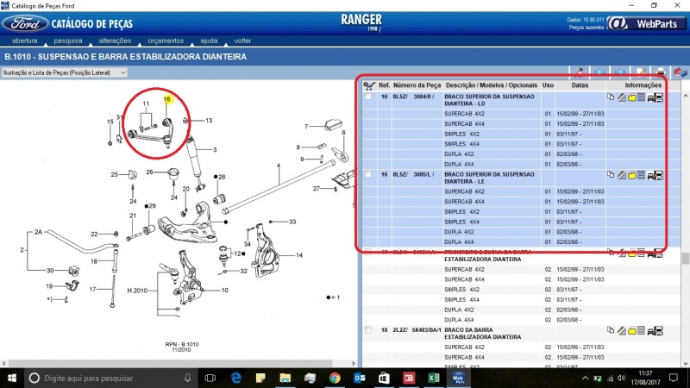This screenshot has height=388, width=690.
Task: Click the diagram horizontal scrollbar left arrow
Action: click(4, 363)
